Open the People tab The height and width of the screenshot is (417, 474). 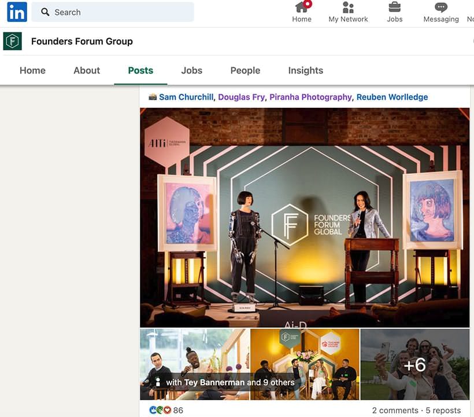[245, 70]
